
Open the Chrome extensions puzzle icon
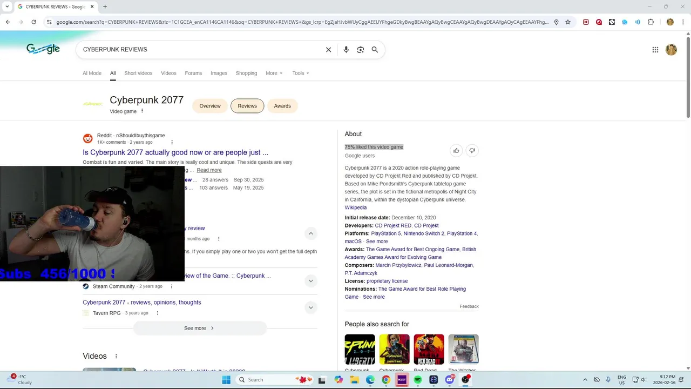pos(651,22)
